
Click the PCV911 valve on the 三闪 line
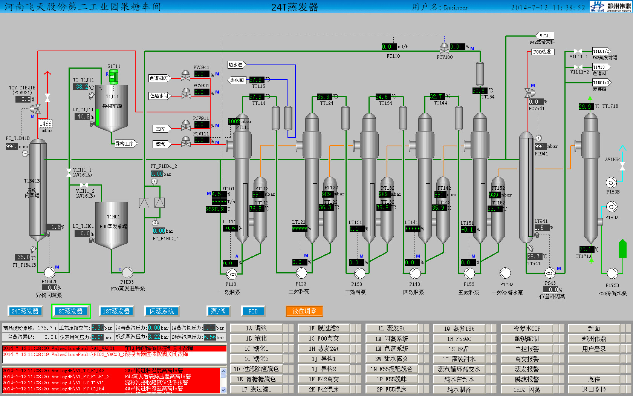(186, 126)
